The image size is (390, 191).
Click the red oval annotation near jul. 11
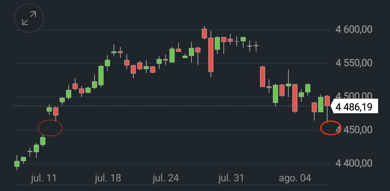pyautogui.click(x=50, y=128)
